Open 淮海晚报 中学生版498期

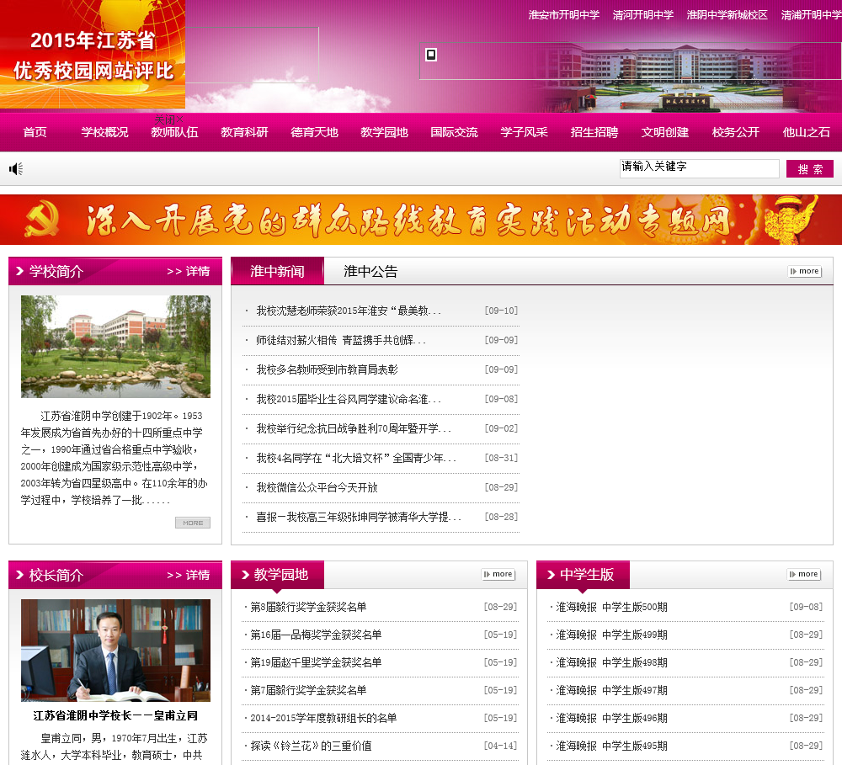coord(611,663)
